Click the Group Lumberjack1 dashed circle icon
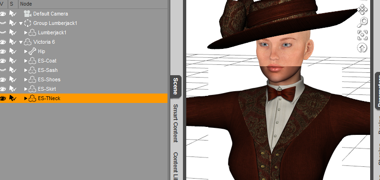380x180 pixels. (28, 23)
